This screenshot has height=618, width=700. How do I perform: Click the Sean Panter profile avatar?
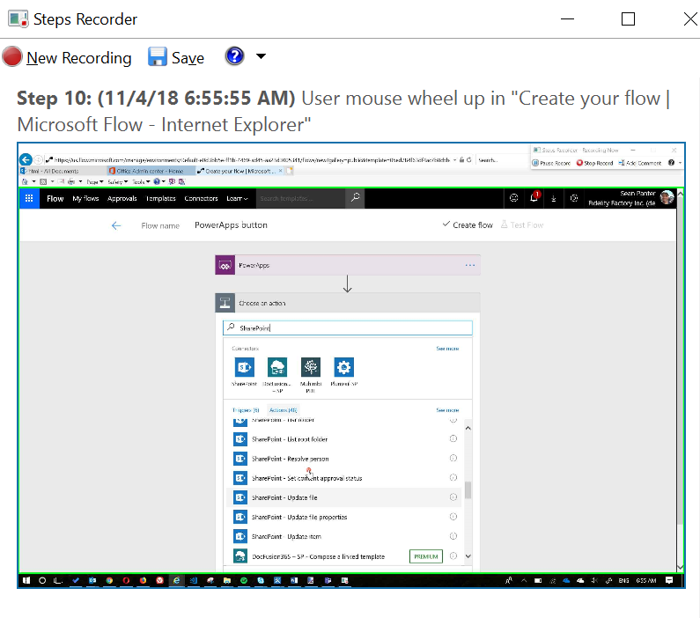[x=667, y=197]
